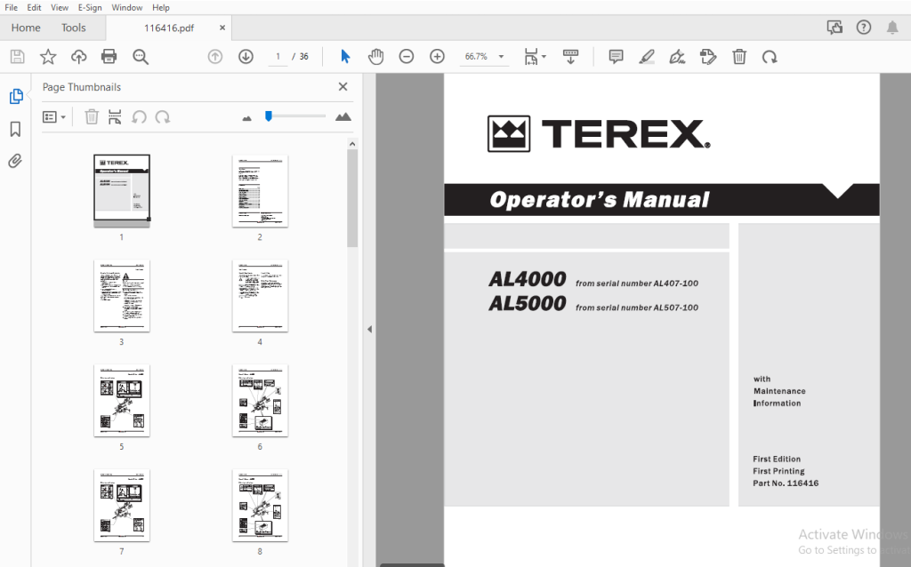Reduce thumbnail size small mountain icon
Viewport: 911px width, 567px height.
click(x=247, y=118)
